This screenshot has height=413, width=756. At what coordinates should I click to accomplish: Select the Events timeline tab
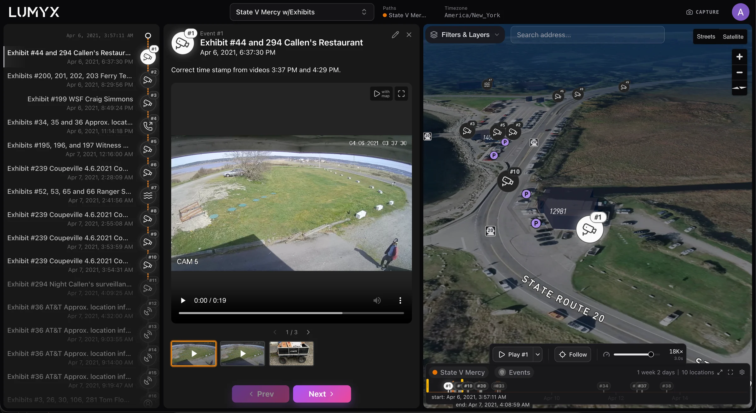click(x=514, y=372)
